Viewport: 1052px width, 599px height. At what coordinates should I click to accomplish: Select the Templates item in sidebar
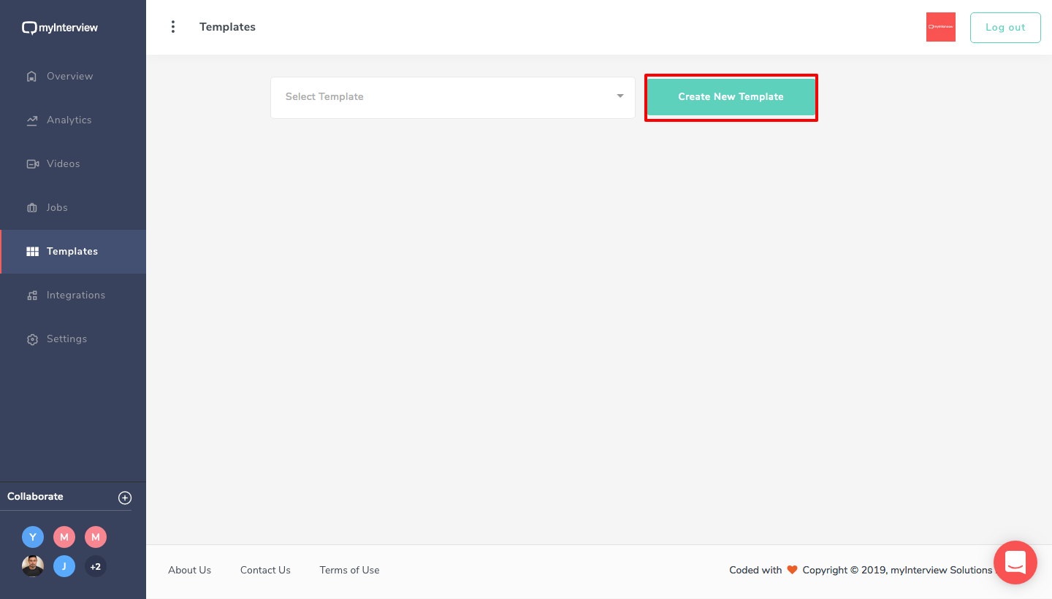(72, 252)
